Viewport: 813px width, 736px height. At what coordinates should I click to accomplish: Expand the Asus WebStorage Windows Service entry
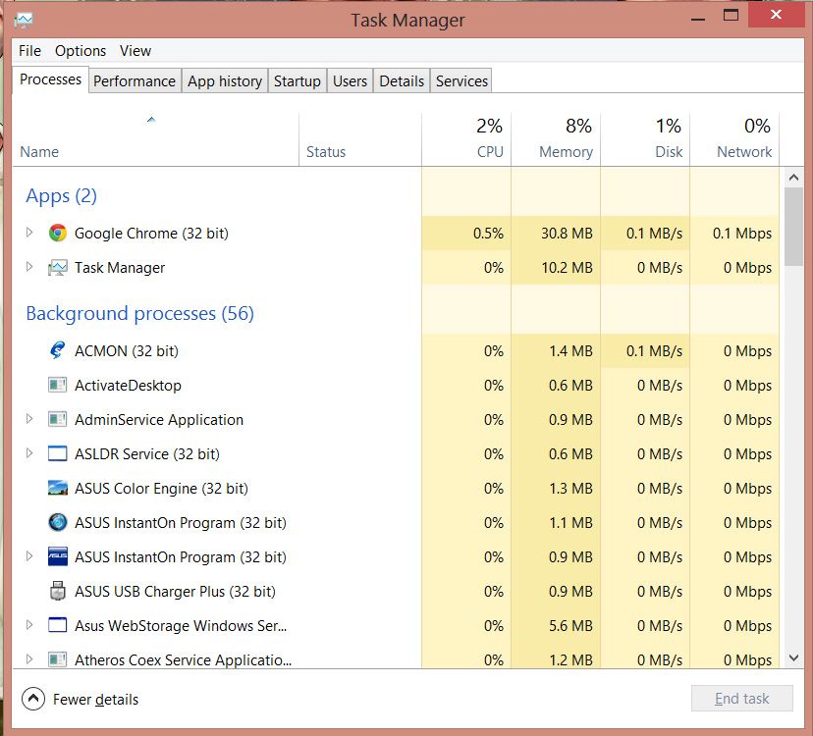click(29, 624)
